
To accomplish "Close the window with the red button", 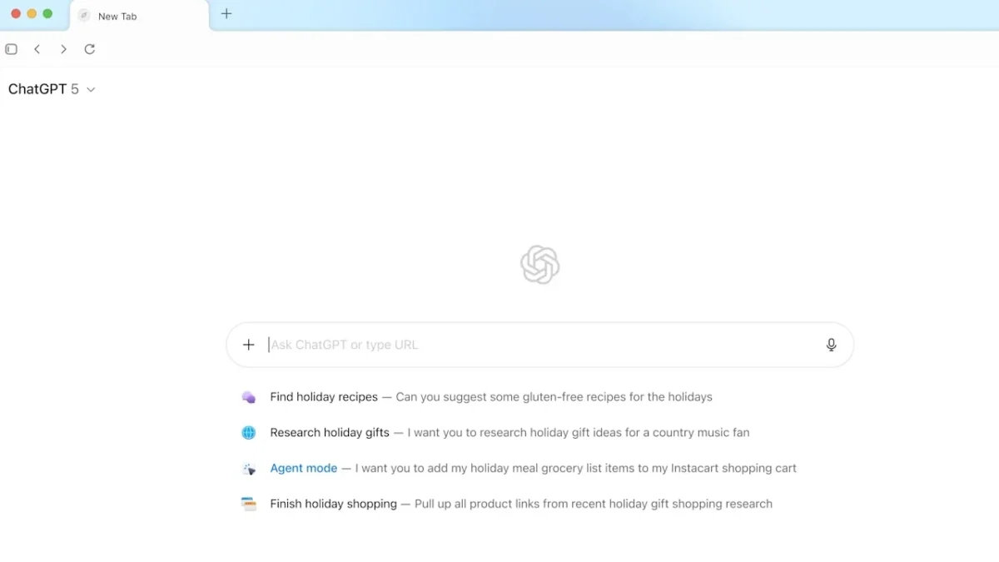I will [16, 13].
